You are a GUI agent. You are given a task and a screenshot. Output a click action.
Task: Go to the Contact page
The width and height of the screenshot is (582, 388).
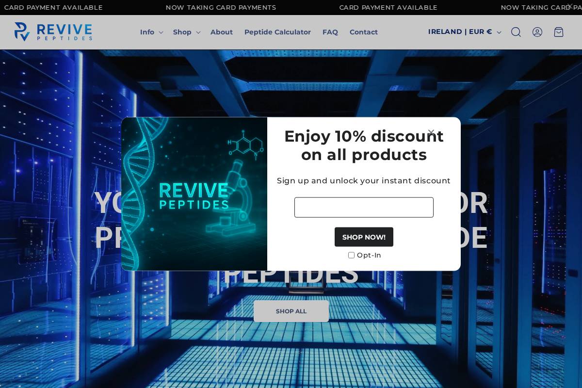[x=364, y=32]
